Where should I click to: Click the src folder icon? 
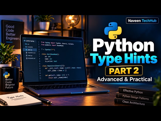(x=26, y=44)
